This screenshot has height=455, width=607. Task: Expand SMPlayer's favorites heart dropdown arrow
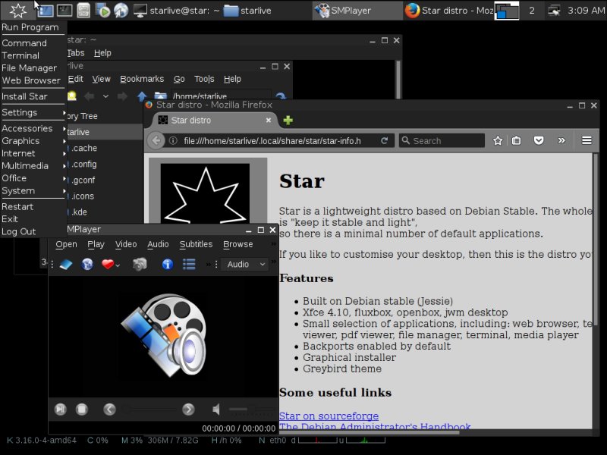[118, 265]
